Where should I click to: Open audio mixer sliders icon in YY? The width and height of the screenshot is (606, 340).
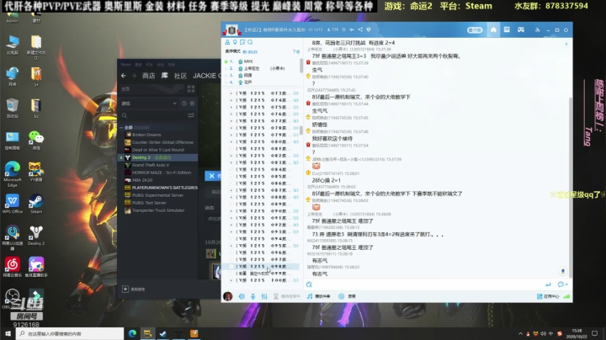pos(264,296)
